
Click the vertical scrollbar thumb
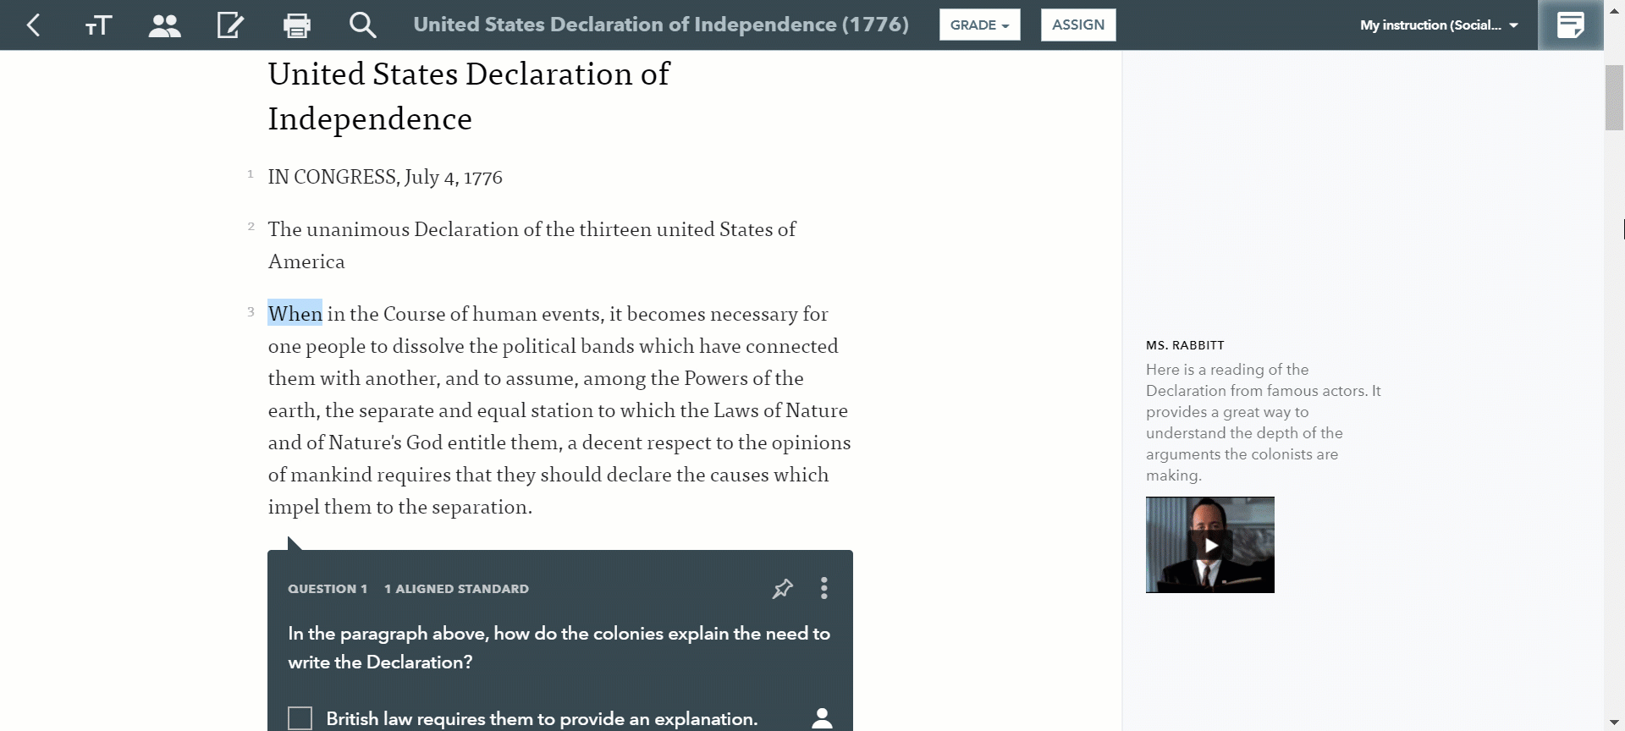[x=1614, y=97]
